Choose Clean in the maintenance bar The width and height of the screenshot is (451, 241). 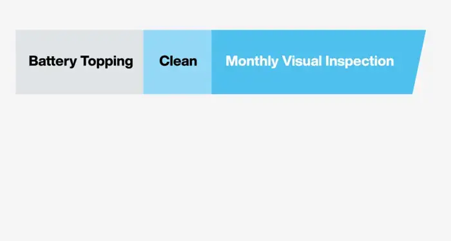pyautogui.click(x=177, y=62)
